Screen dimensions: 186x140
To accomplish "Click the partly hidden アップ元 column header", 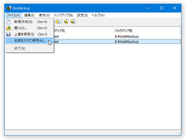I will point(83,31).
